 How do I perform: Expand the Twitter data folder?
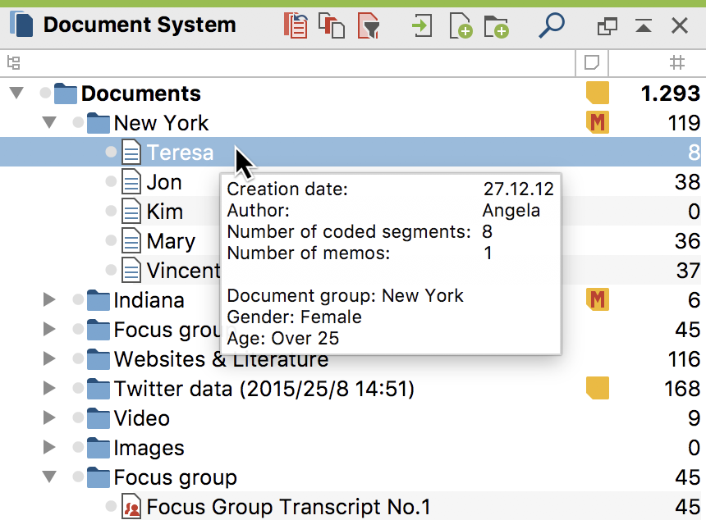[49, 389]
